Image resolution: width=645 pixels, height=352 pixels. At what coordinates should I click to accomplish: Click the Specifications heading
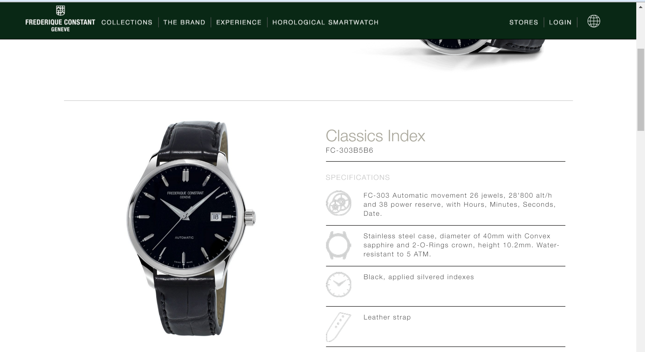click(357, 177)
